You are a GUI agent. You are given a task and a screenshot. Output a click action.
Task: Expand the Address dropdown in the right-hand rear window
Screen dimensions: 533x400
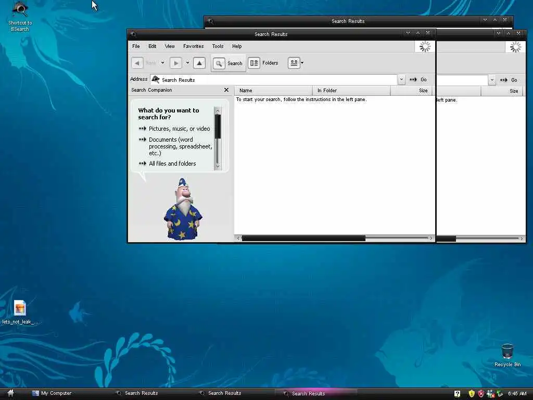pos(492,80)
